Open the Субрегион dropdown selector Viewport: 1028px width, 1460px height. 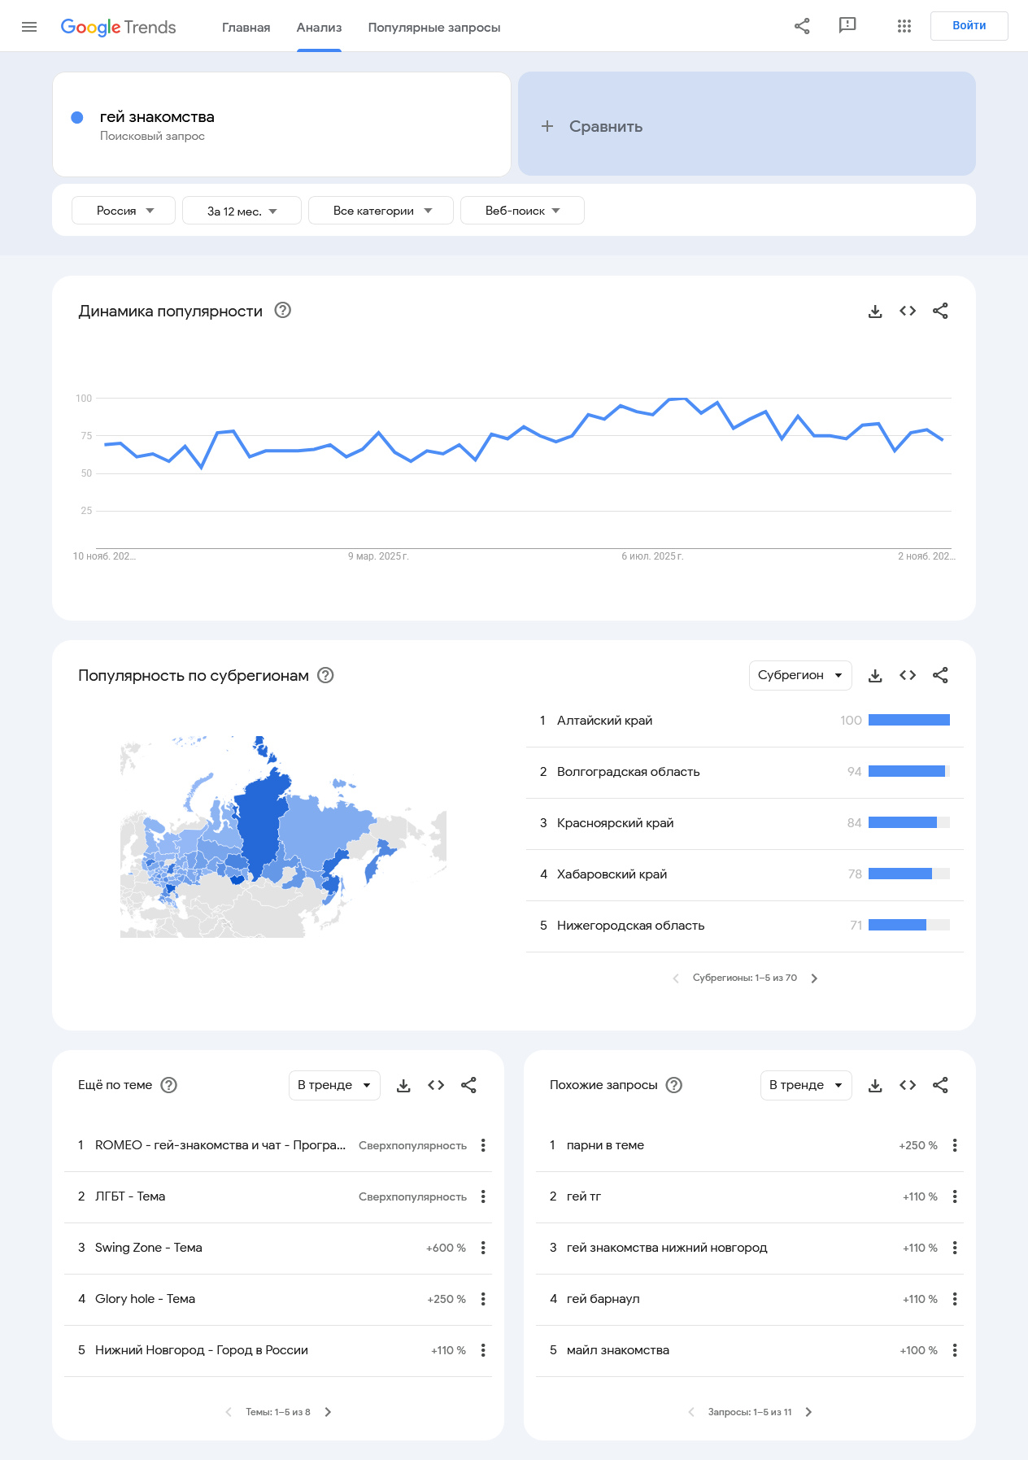tap(799, 676)
